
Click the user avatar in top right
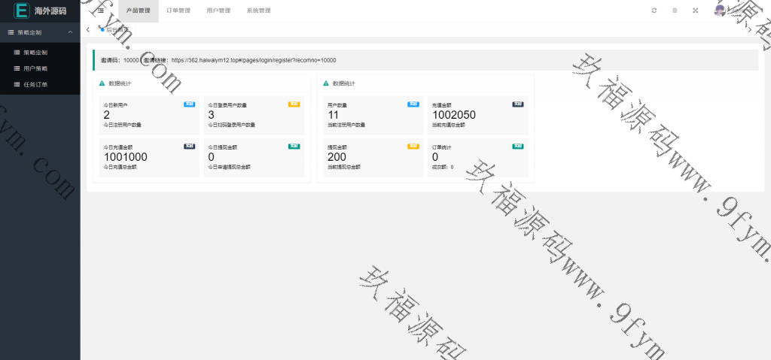[720, 11]
